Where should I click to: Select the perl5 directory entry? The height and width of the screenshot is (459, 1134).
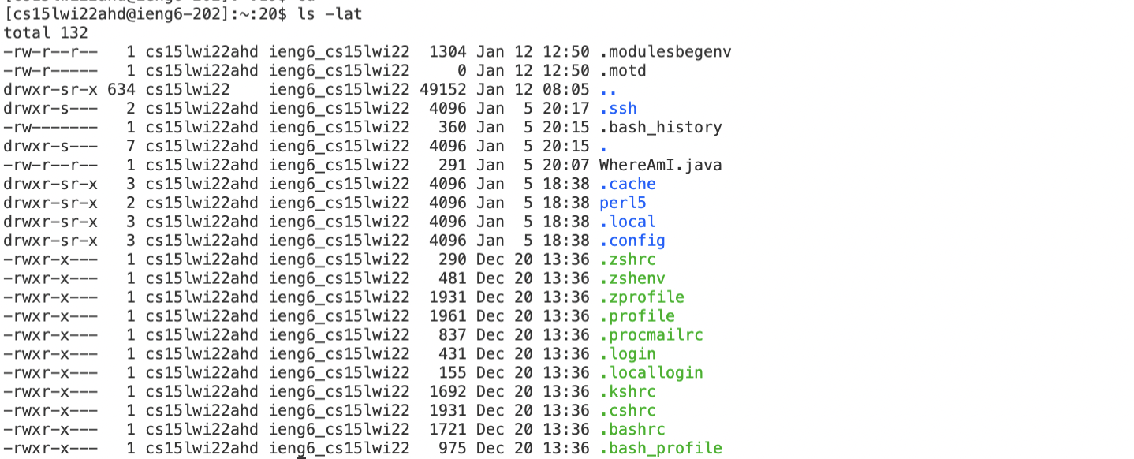[x=623, y=203]
